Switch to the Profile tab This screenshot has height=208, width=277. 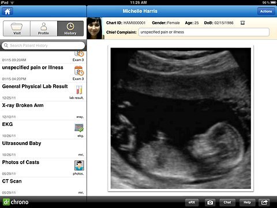44,28
